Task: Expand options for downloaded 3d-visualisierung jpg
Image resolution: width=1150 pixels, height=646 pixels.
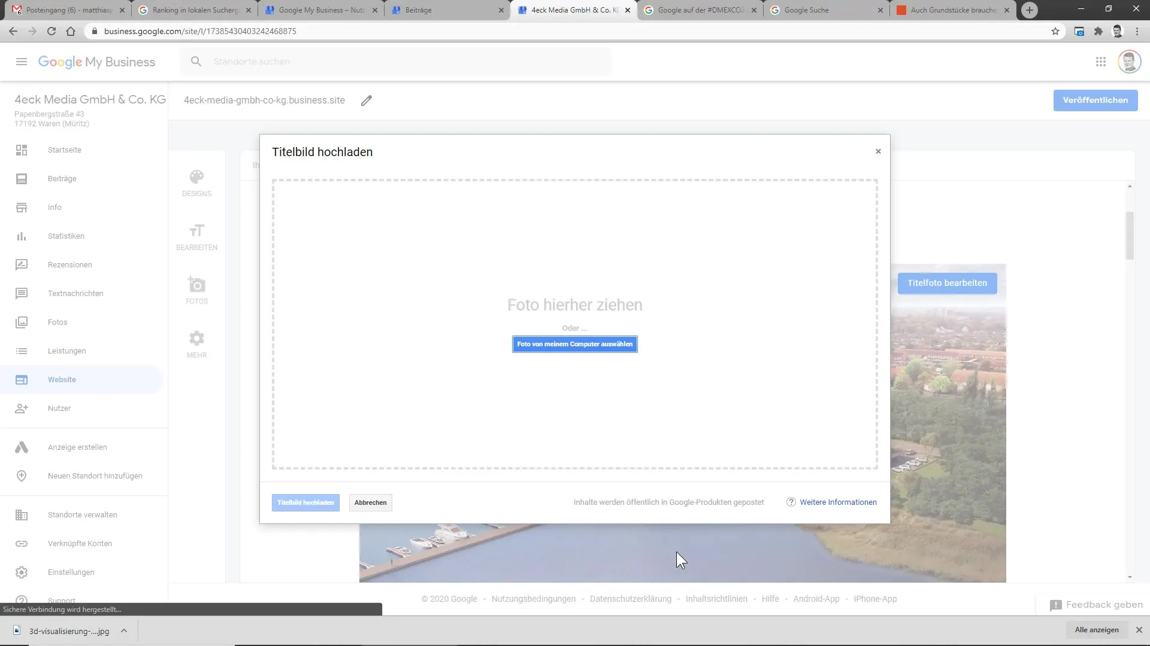Action: [x=124, y=630]
